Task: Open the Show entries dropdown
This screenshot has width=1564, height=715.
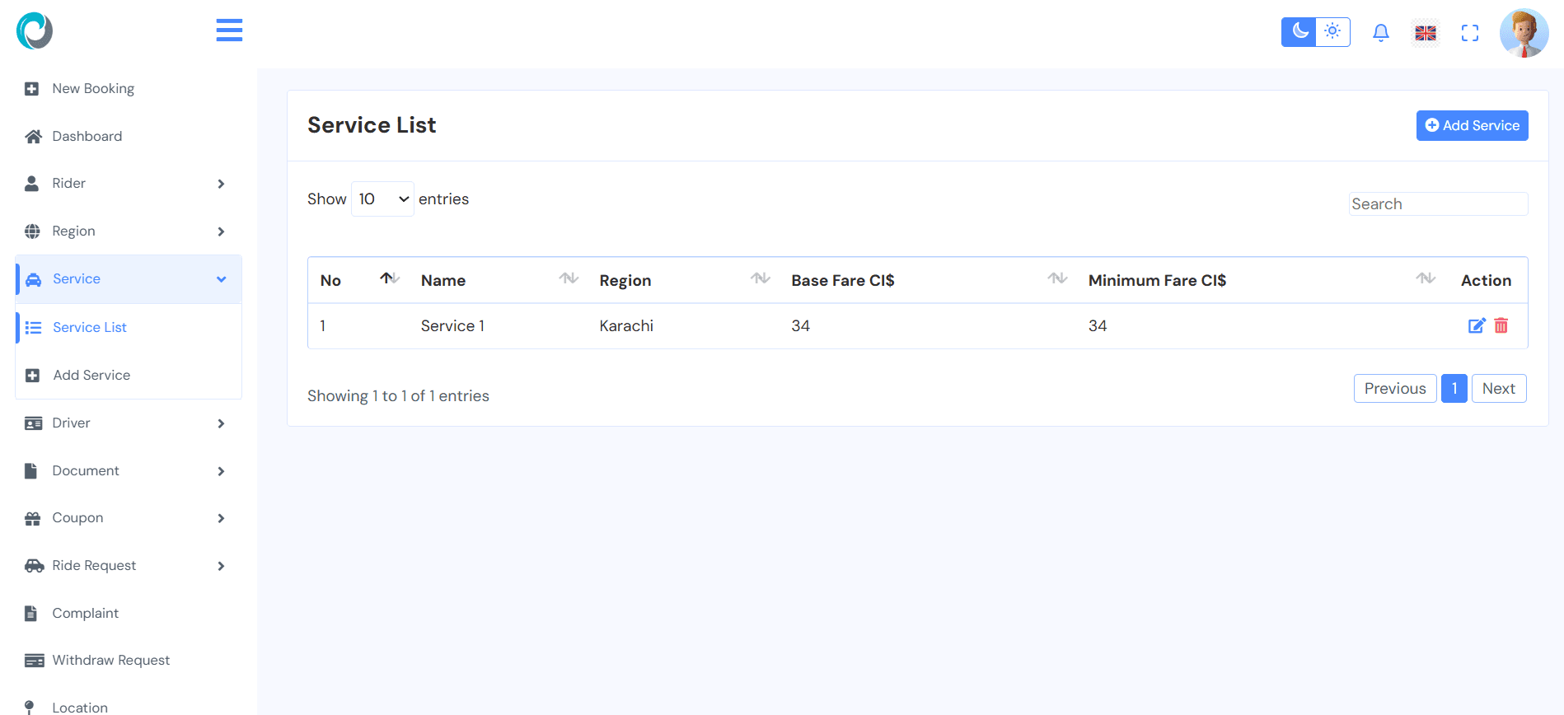Action: (x=382, y=199)
